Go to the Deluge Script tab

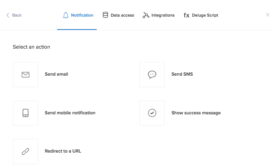pos(205,15)
